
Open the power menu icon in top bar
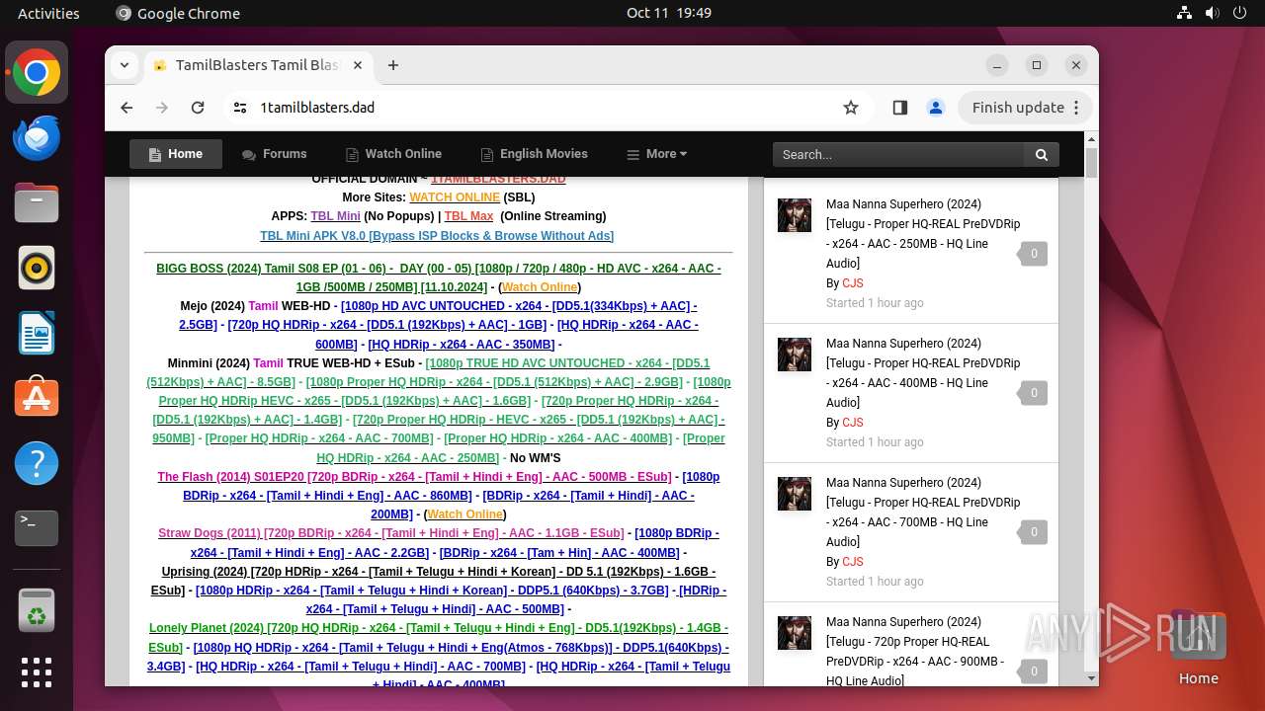(1239, 13)
